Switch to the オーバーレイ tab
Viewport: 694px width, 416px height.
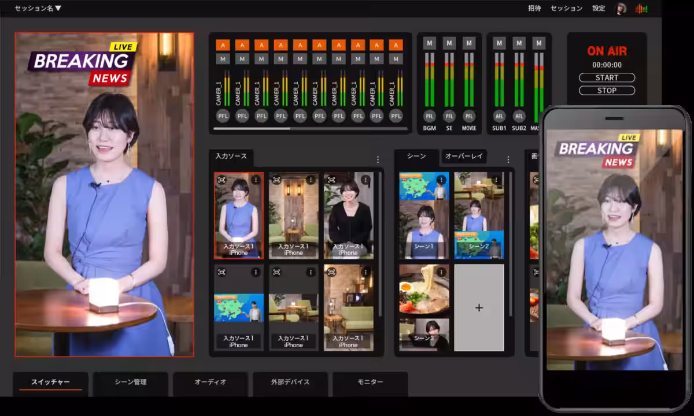464,156
